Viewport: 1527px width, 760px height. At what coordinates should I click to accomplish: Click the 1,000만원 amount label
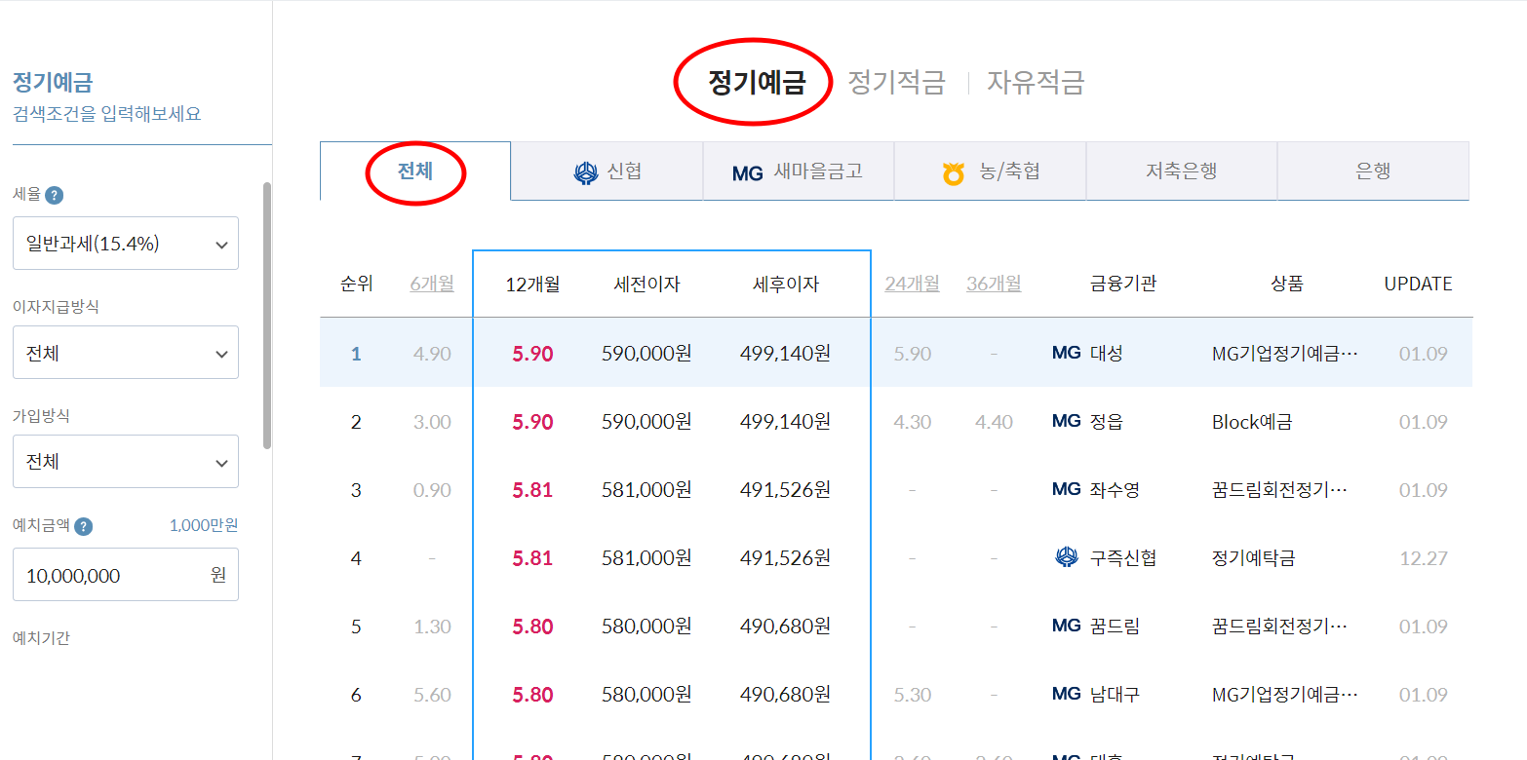coord(204,526)
